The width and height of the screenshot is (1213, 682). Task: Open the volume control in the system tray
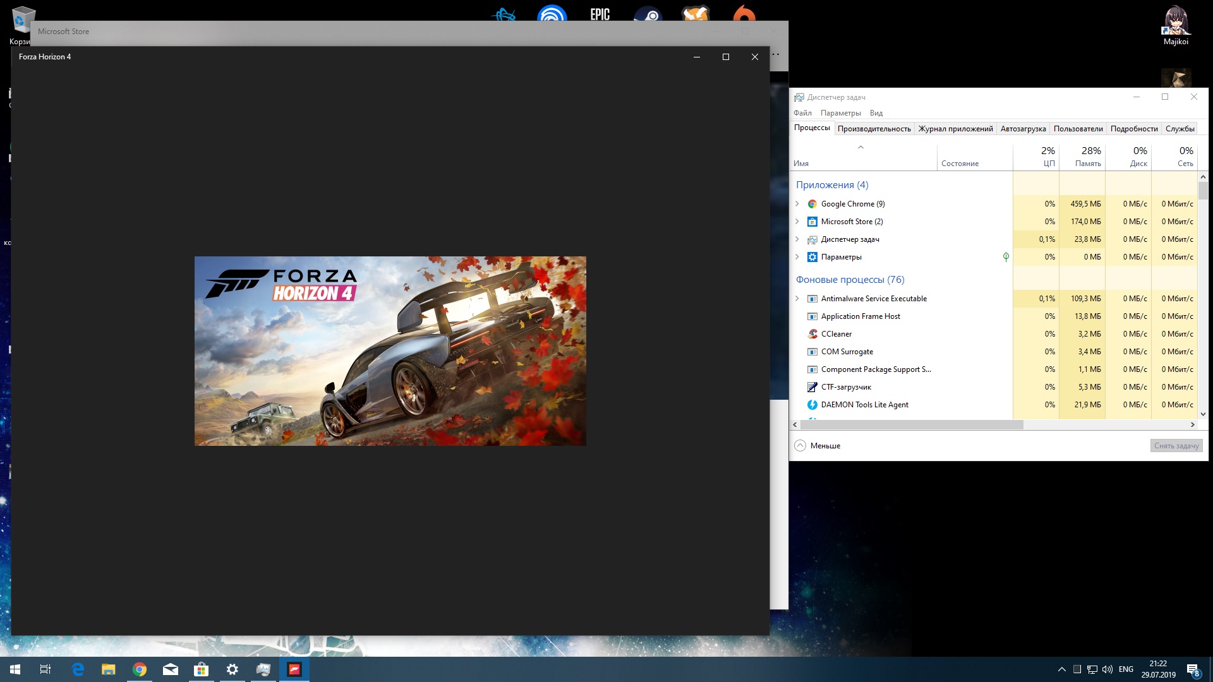pyautogui.click(x=1107, y=669)
